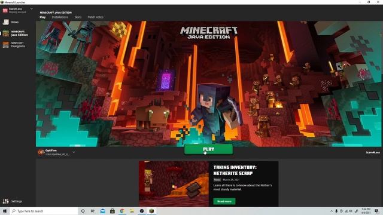Select Minecraft Dungeons in sidebar

coord(14,45)
